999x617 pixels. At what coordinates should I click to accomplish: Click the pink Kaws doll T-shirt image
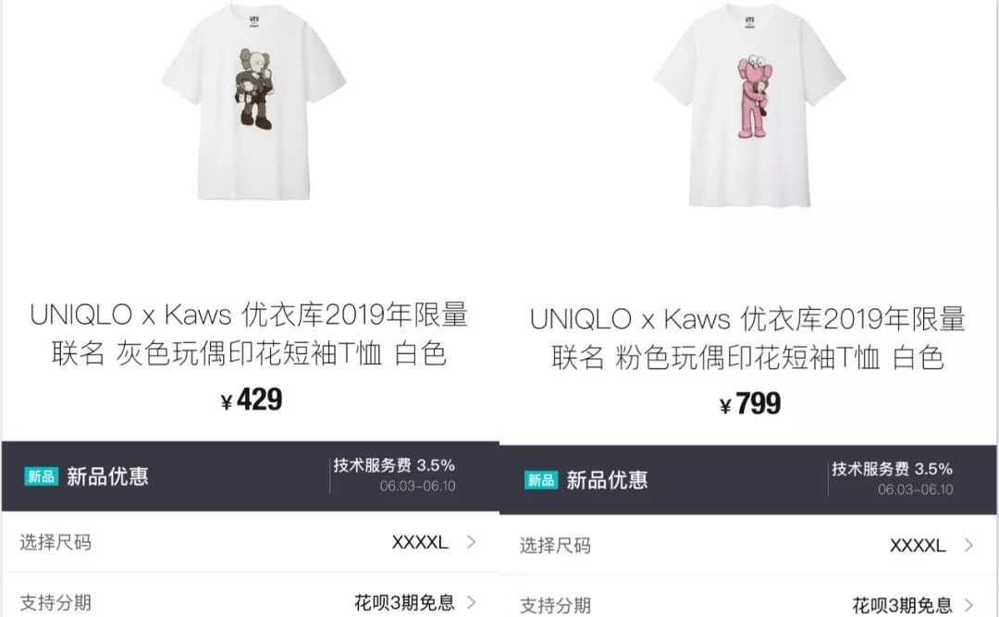click(x=749, y=105)
